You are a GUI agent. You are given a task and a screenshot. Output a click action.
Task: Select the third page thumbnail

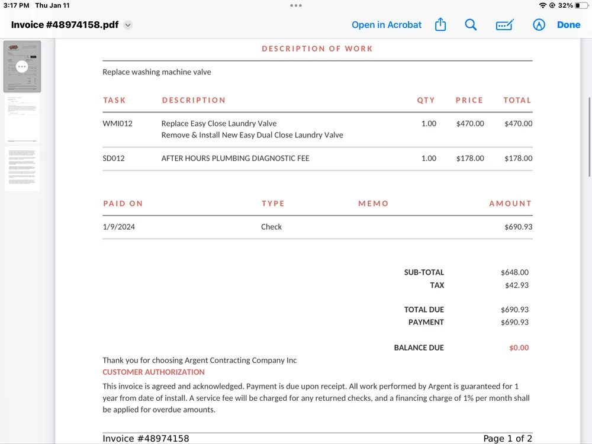pyautogui.click(x=22, y=169)
